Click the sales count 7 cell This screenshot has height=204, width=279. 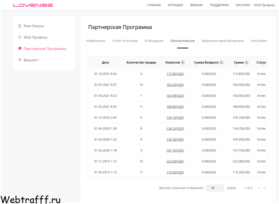point(141,96)
